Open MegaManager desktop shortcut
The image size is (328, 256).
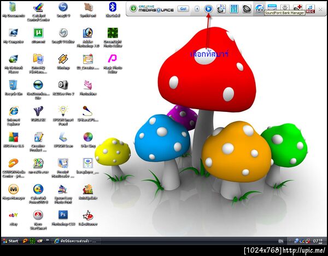(x=13, y=192)
